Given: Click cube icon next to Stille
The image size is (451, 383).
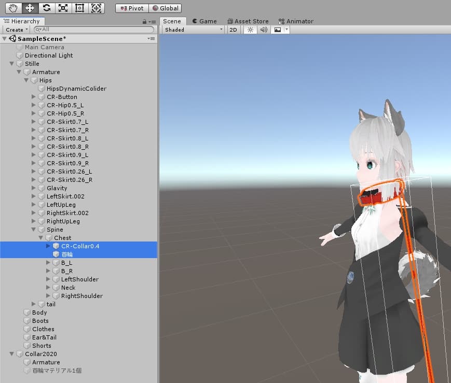Looking at the screenshot, I should pos(20,64).
